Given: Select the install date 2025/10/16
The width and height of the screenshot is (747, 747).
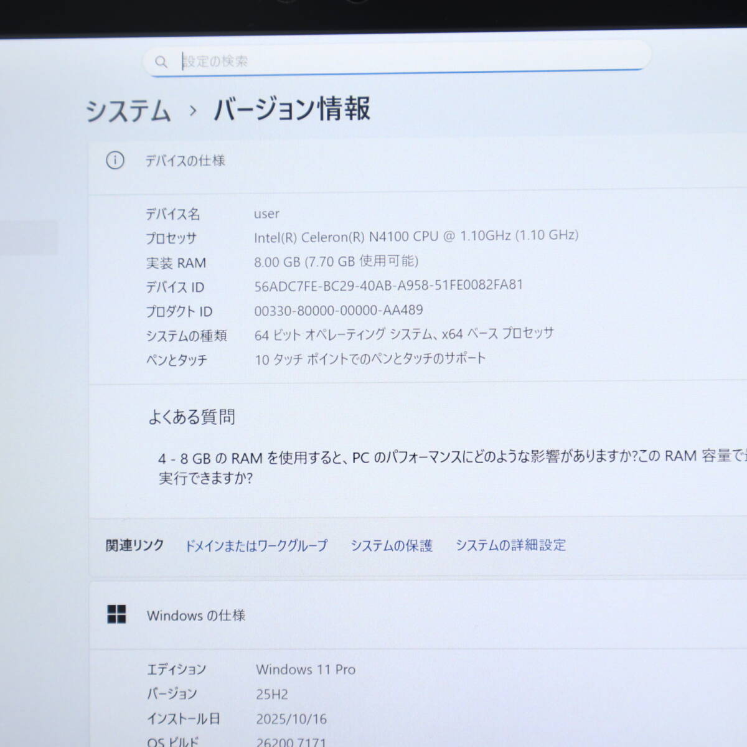Looking at the screenshot, I should tap(291, 719).
